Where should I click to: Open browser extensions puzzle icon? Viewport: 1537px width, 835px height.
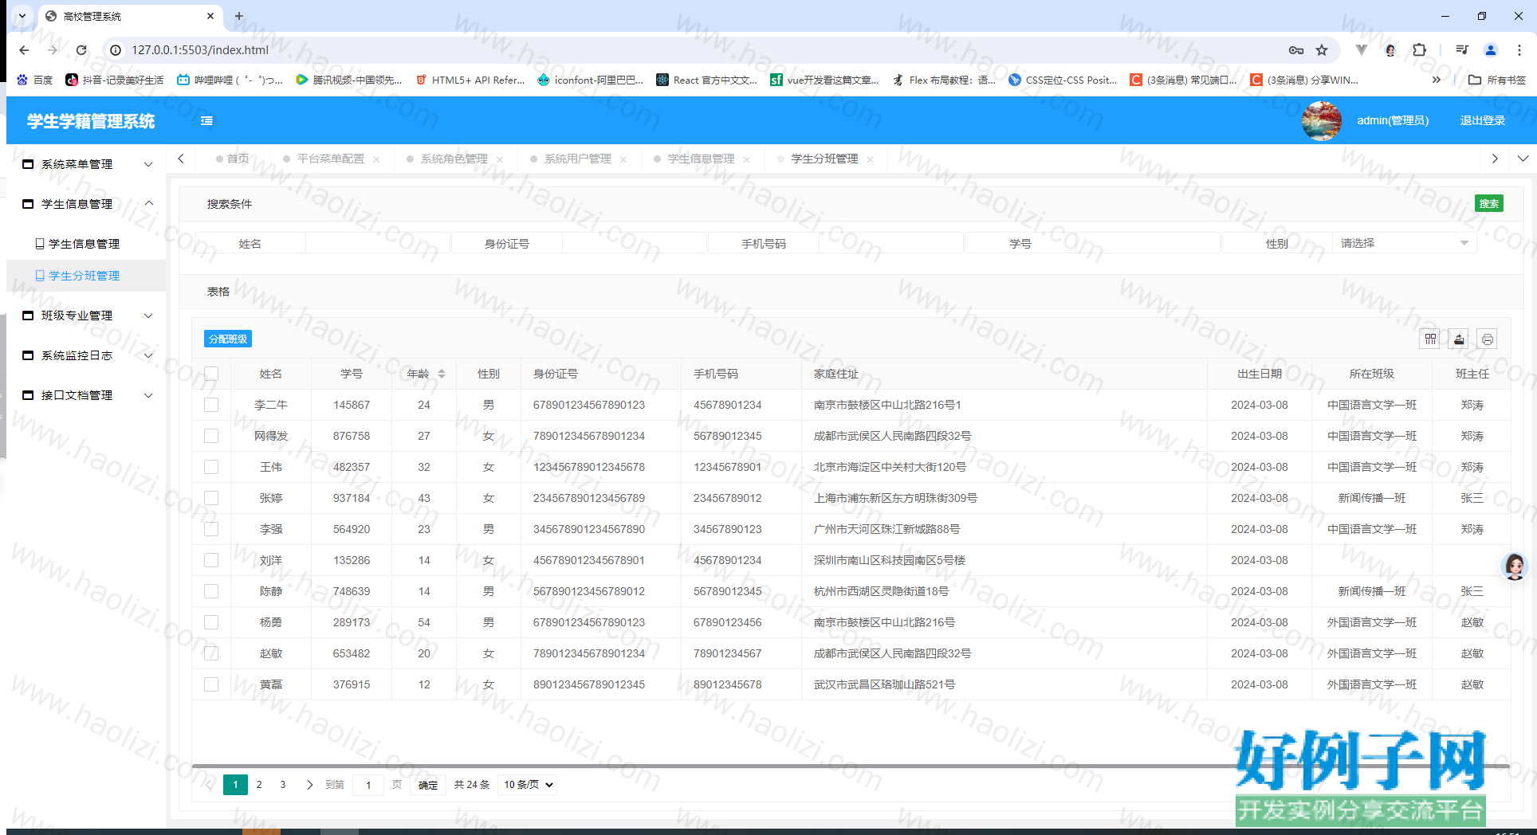(x=1419, y=49)
